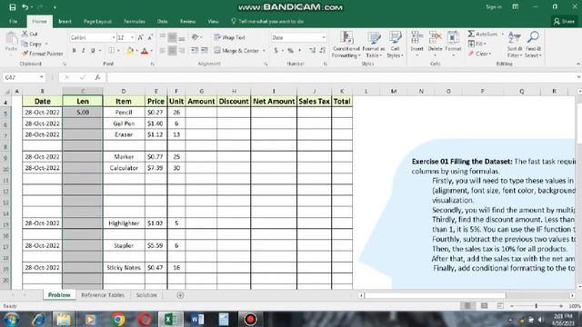This screenshot has height=327, width=582.
Task: Toggle Italic formatting
Action: pos(83,51)
